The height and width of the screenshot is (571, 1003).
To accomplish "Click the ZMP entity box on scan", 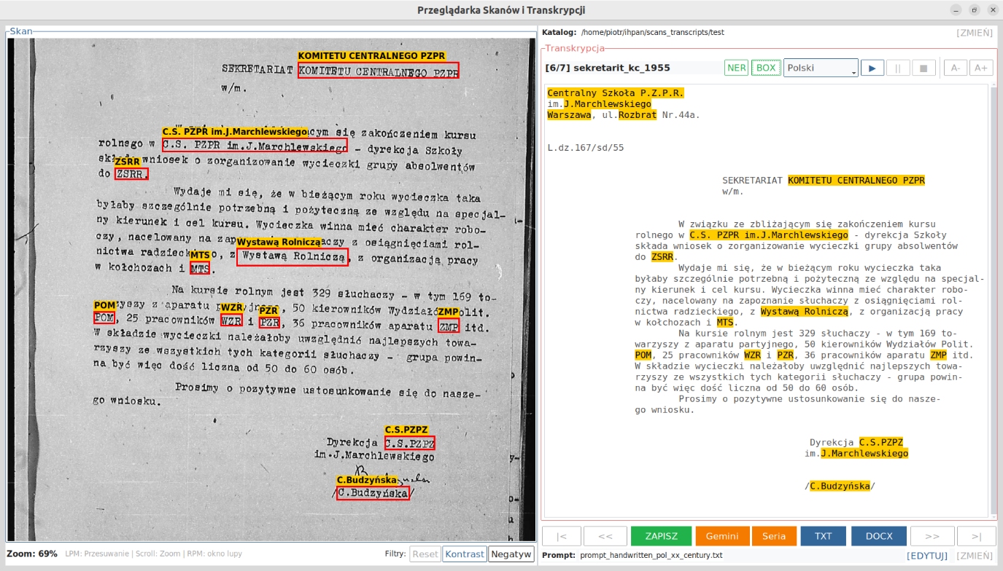I will click(448, 326).
